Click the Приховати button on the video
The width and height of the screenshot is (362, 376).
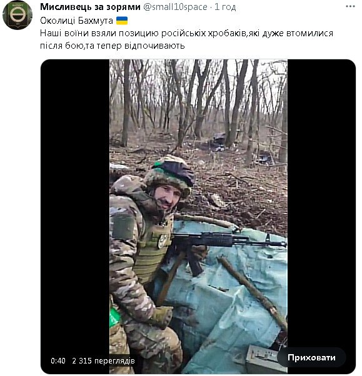point(311,357)
